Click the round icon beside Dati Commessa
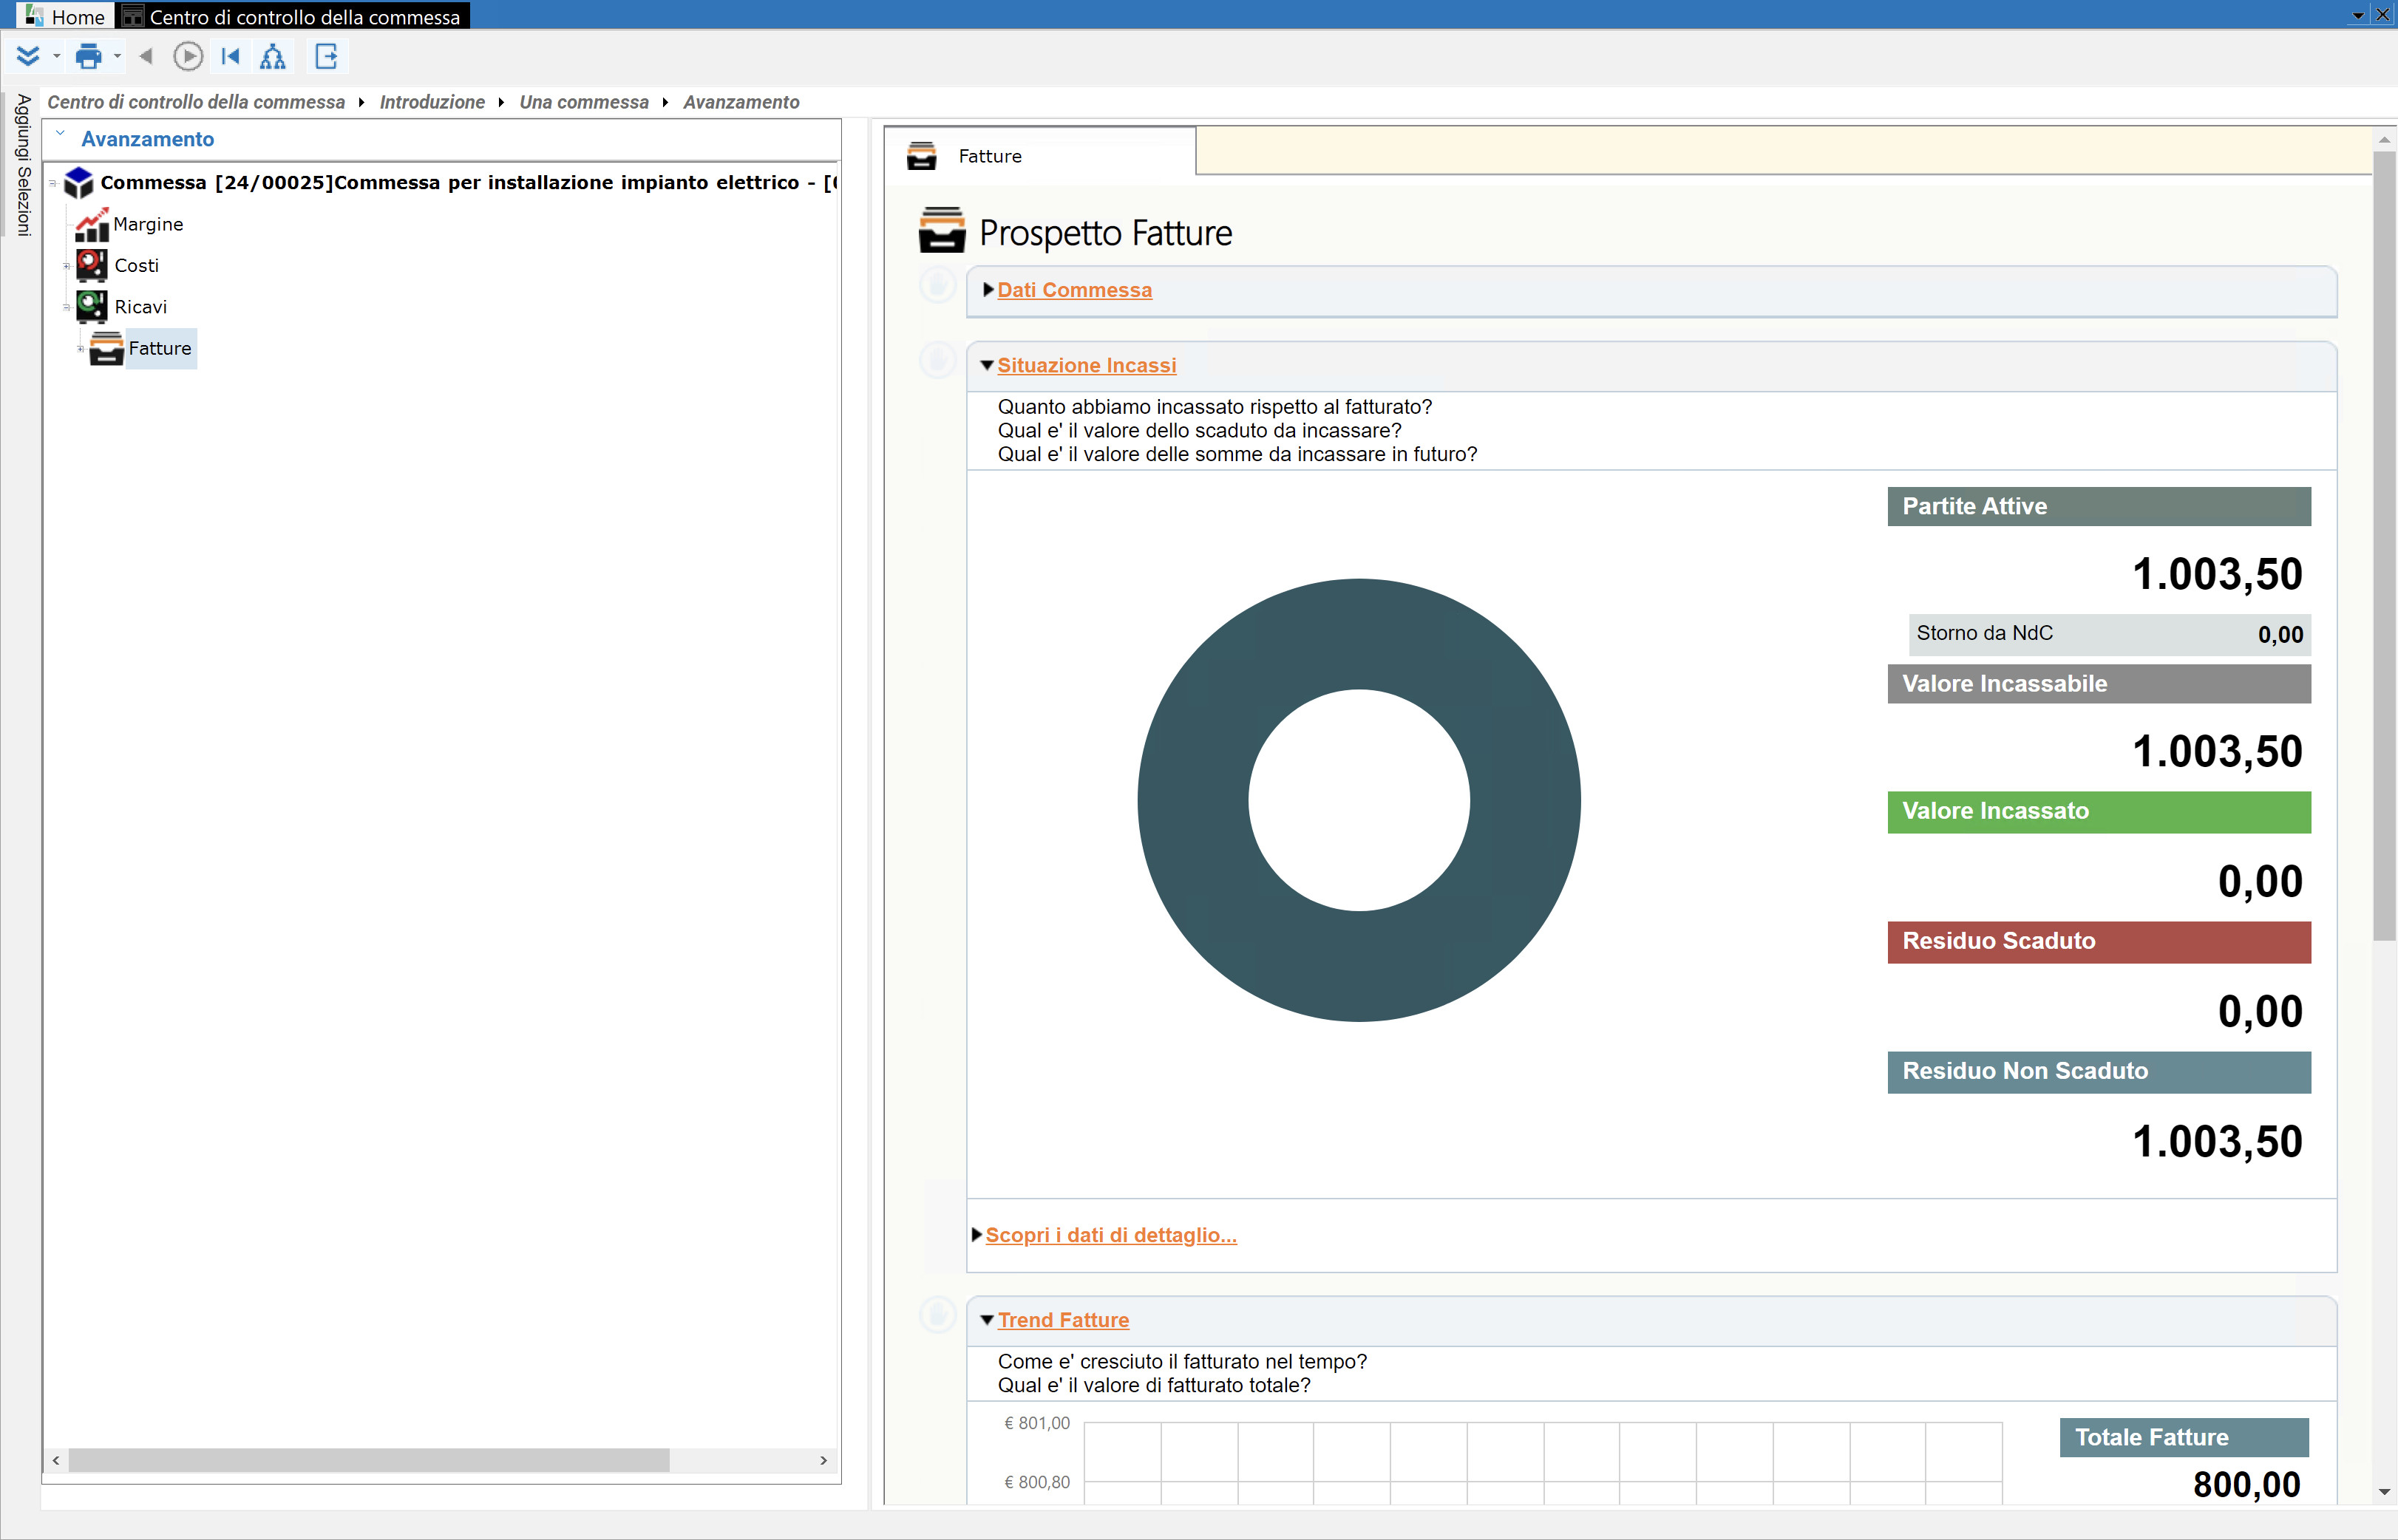This screenshot has width=2398, height=1540. pyautogui.click(x=937, y=285)
